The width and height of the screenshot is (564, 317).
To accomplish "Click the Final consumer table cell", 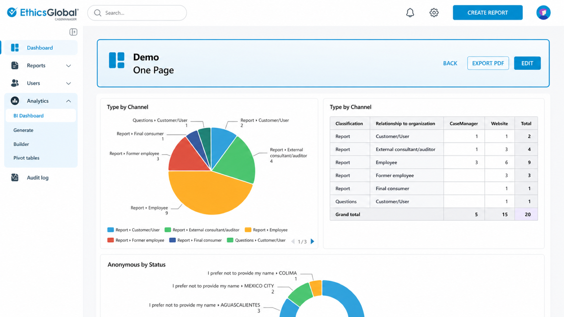I will (x=406, y=188).
